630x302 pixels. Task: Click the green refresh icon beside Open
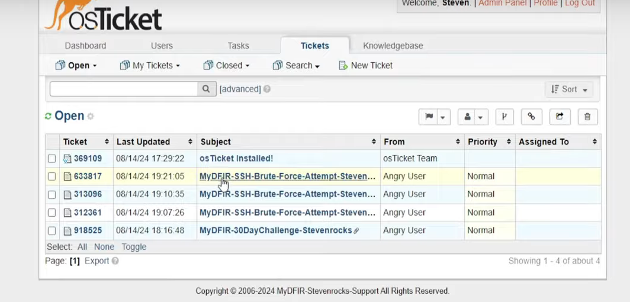click(48, 116)
